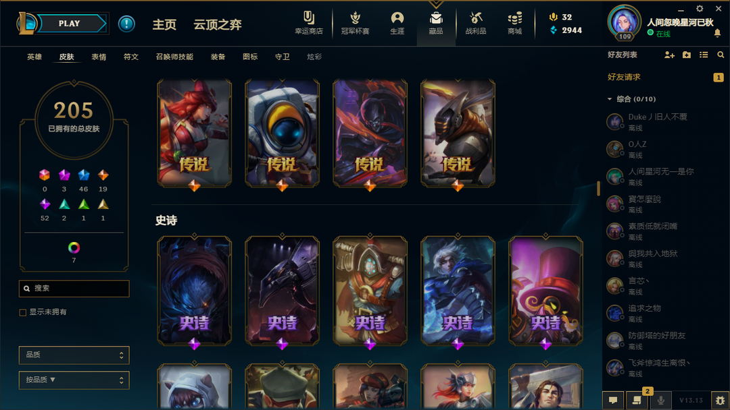
Task: Click the add friend icon
Action: (x=669, y=55)
